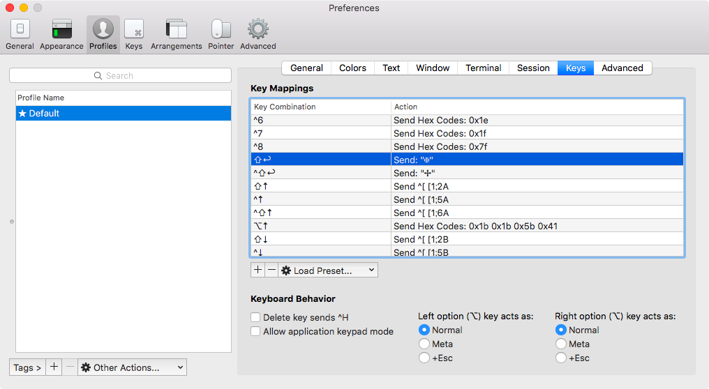
Task: Select the Send ^[ [1;5B row
Action: click(x=467, y=251)
